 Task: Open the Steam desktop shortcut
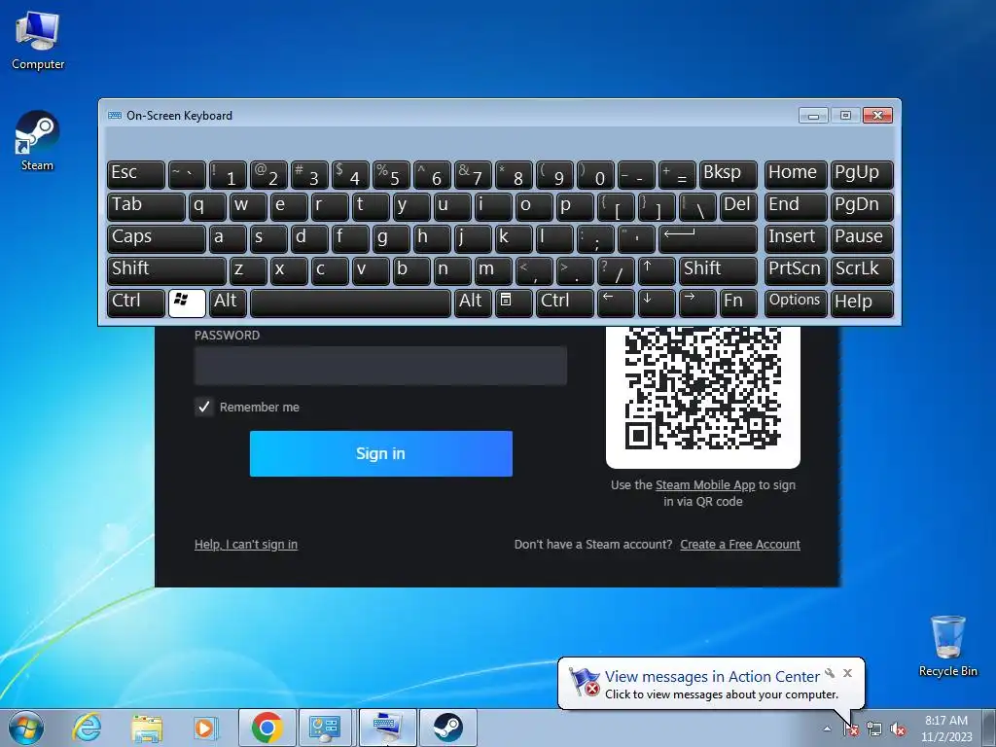37,141
